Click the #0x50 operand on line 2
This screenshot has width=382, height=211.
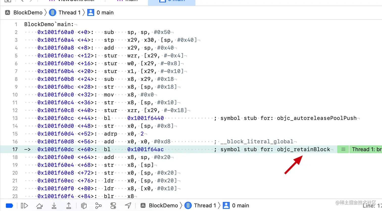pos(162,32)
